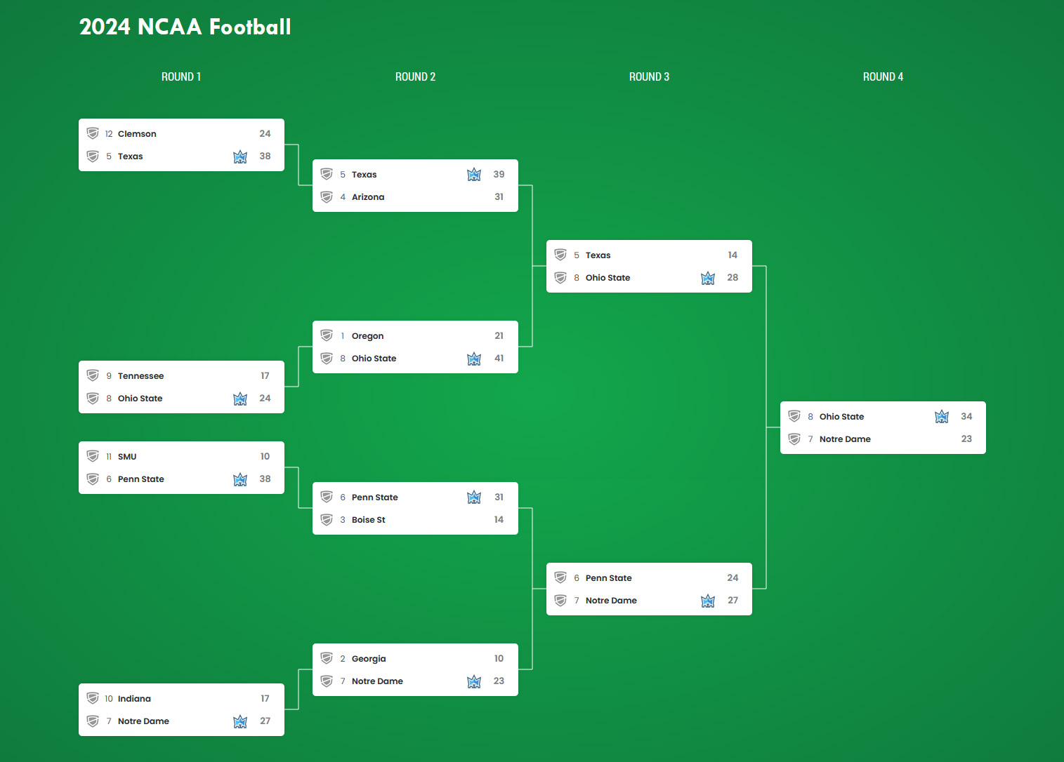Click the shield icon beside Arizona in Round 2
Viewport: 1064px width, 762px height.
tap(327, 197)
